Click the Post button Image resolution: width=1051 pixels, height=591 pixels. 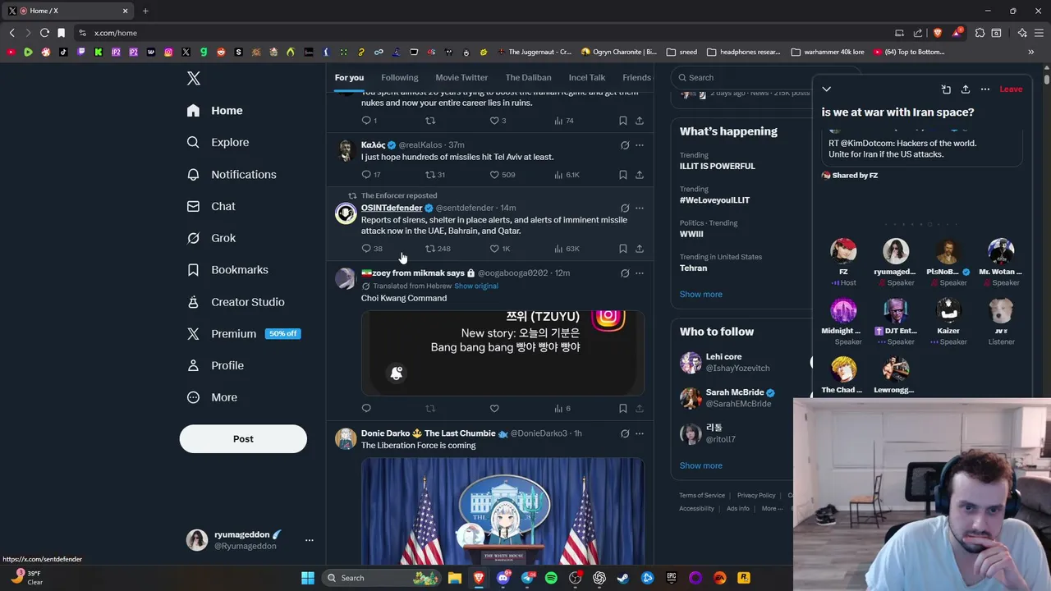point(243,438)
